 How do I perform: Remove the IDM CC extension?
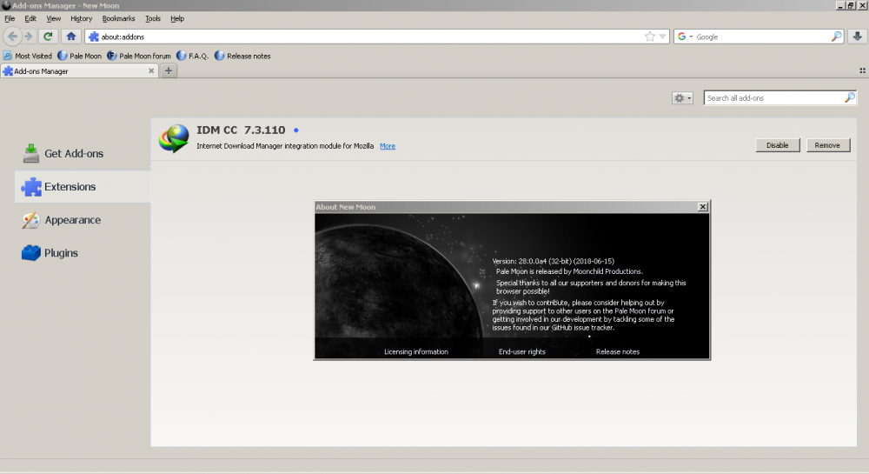pyautogui.click(x=827, y=145)
